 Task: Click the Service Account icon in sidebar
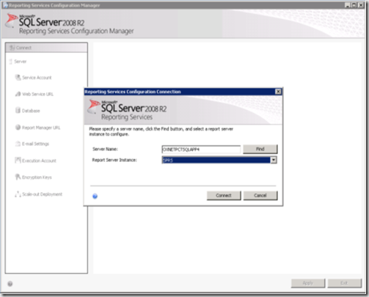point(18,78)
